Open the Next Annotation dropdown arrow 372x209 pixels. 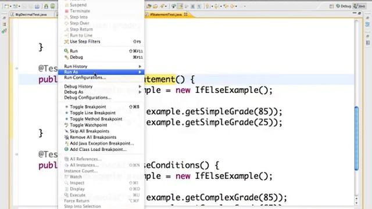[212, 6]
